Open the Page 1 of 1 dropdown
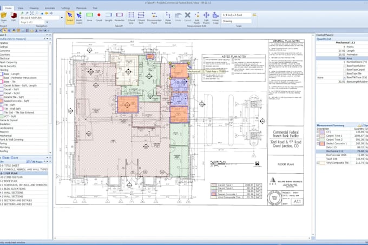 [47, 22]
